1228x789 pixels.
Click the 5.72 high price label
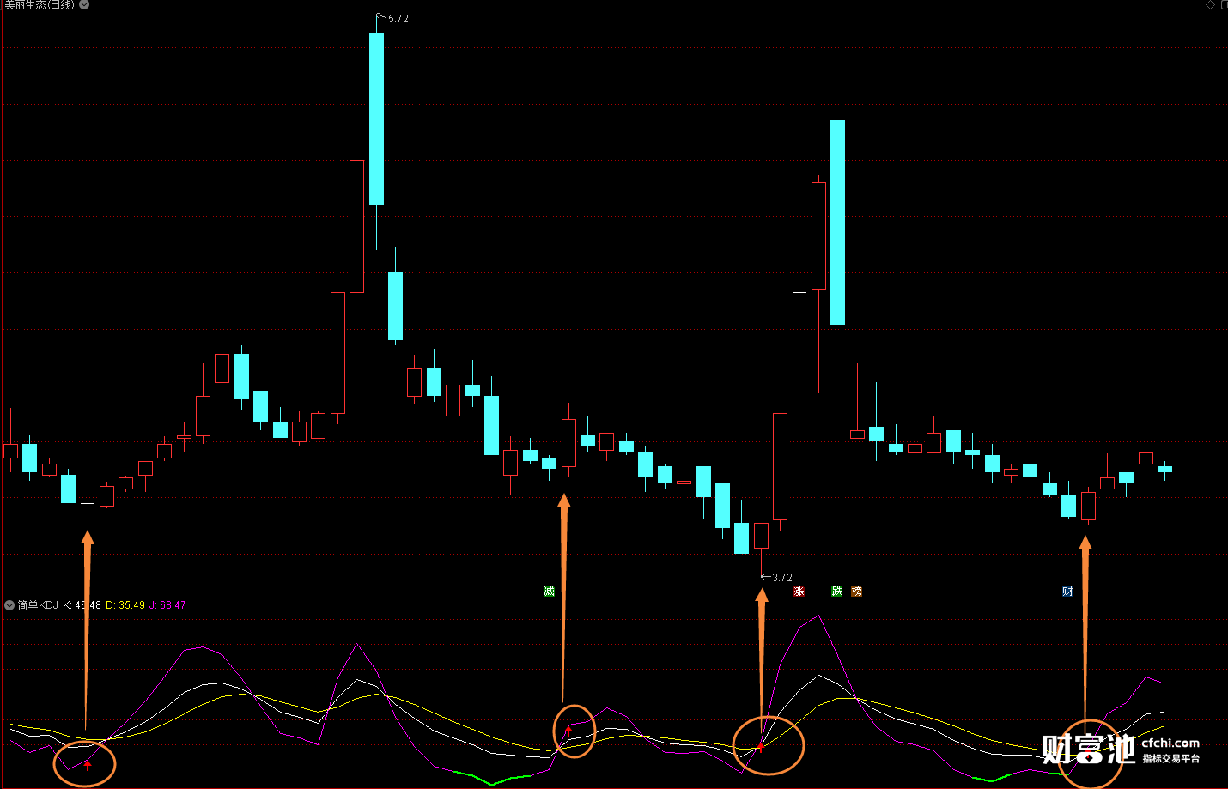[x=398, y=19]
